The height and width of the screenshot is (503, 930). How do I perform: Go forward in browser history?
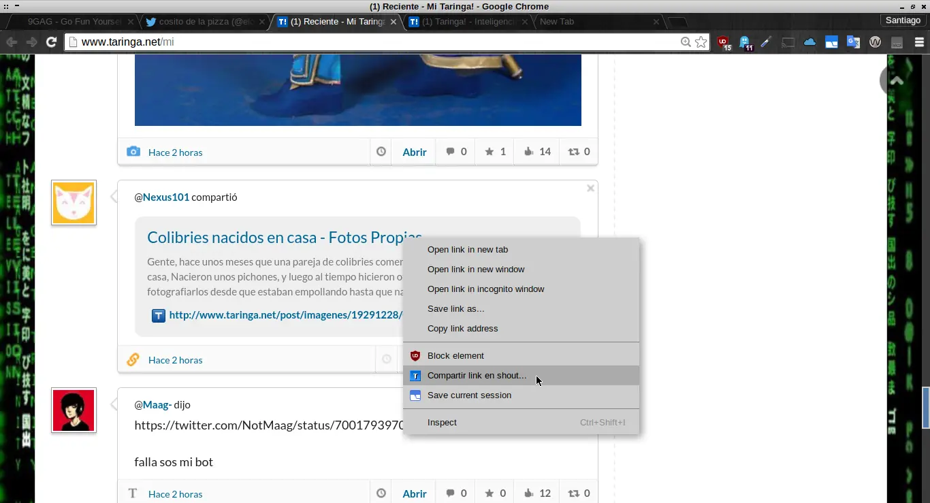tap(31, 42)
